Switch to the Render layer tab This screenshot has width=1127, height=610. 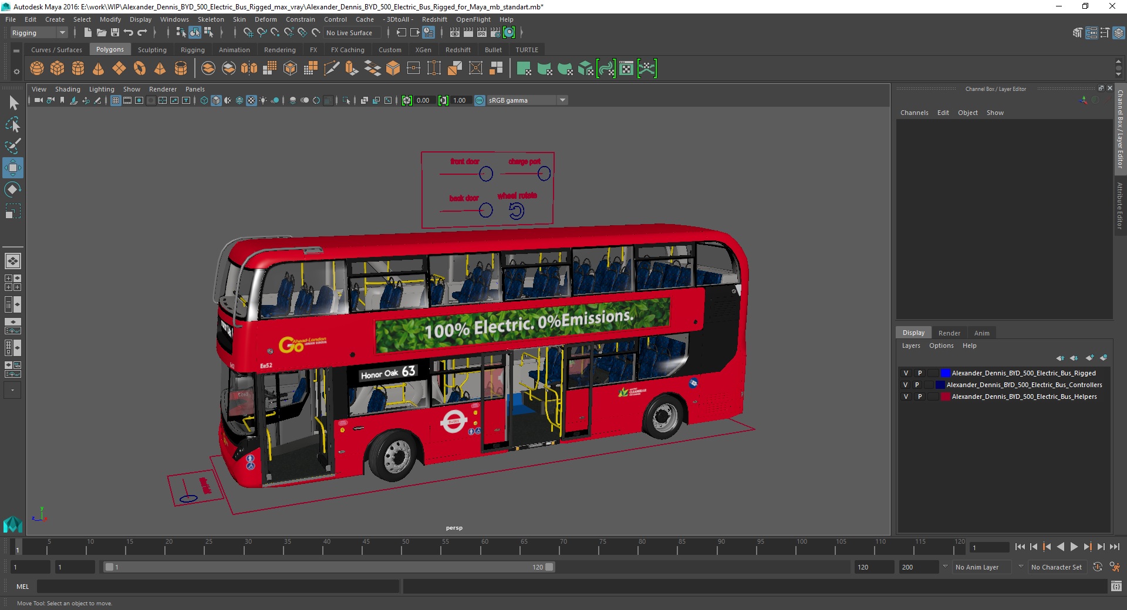click(949, 333)
